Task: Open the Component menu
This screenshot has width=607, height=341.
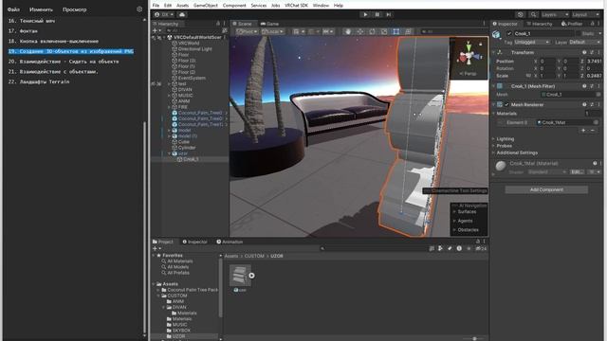Action: pyautogui.click(x=234, y=6)
